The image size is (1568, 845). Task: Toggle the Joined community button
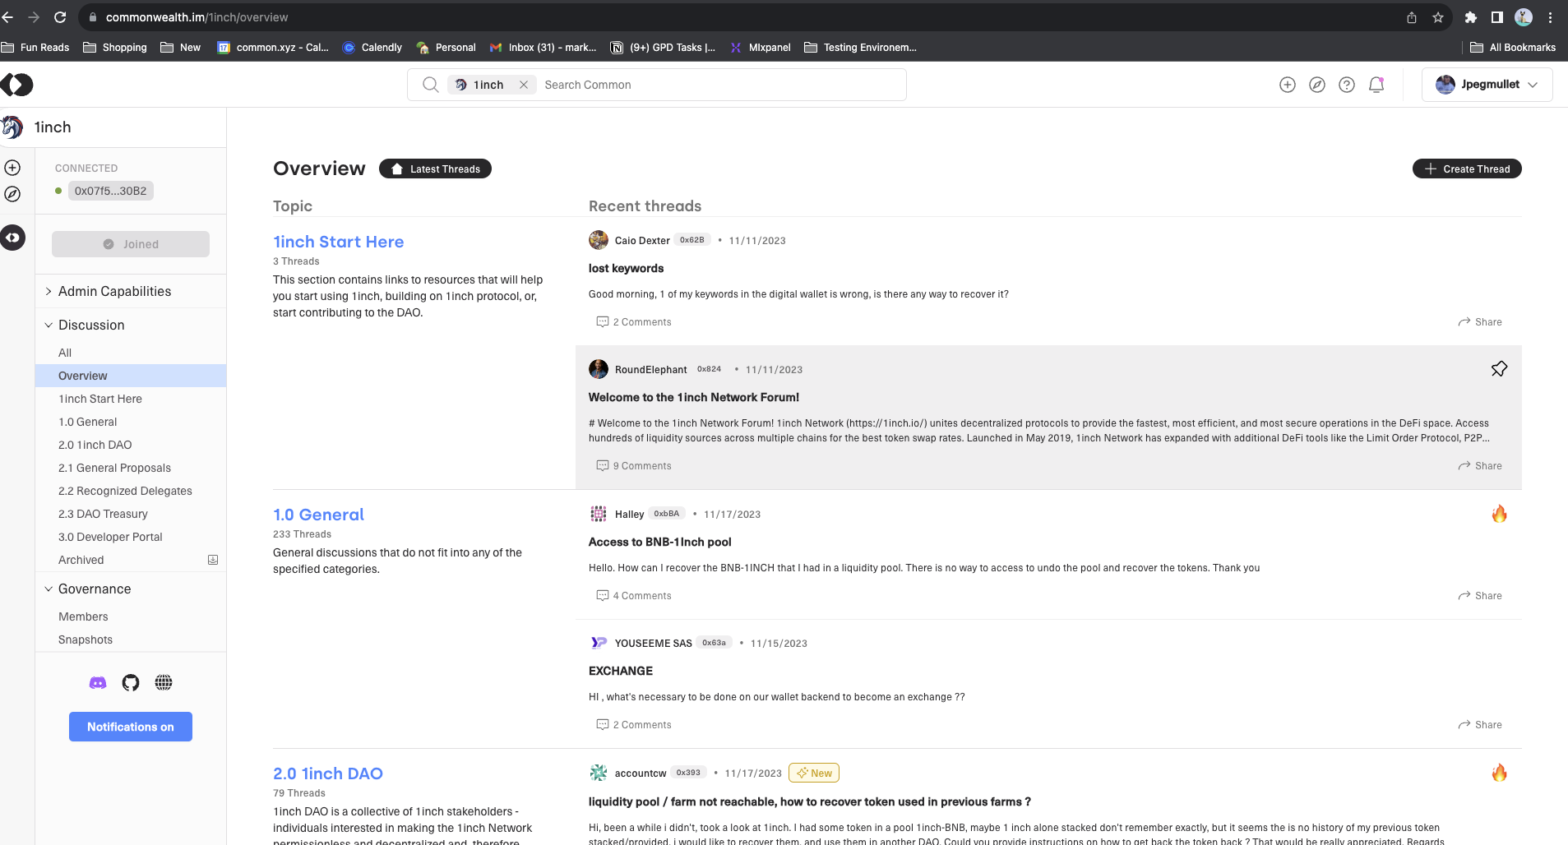(131, 244)
